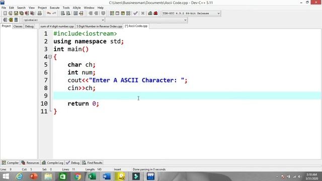This screenshot has height=181, width=322.
Task: Open the Edit menu
Action: pos(11,8)
